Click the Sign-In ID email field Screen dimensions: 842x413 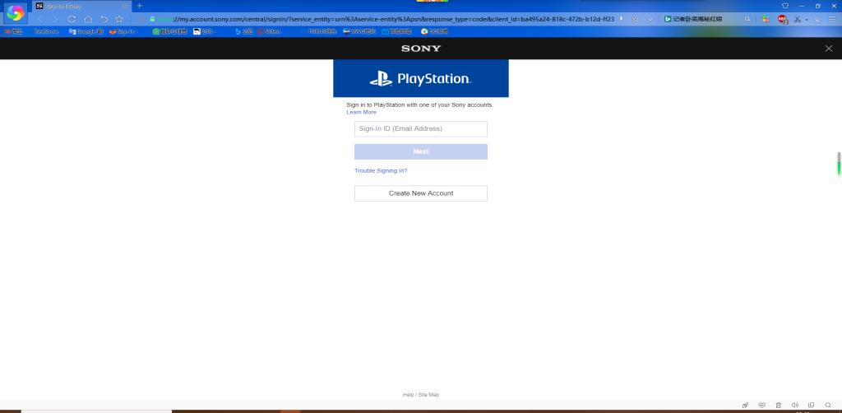[421, 128]
